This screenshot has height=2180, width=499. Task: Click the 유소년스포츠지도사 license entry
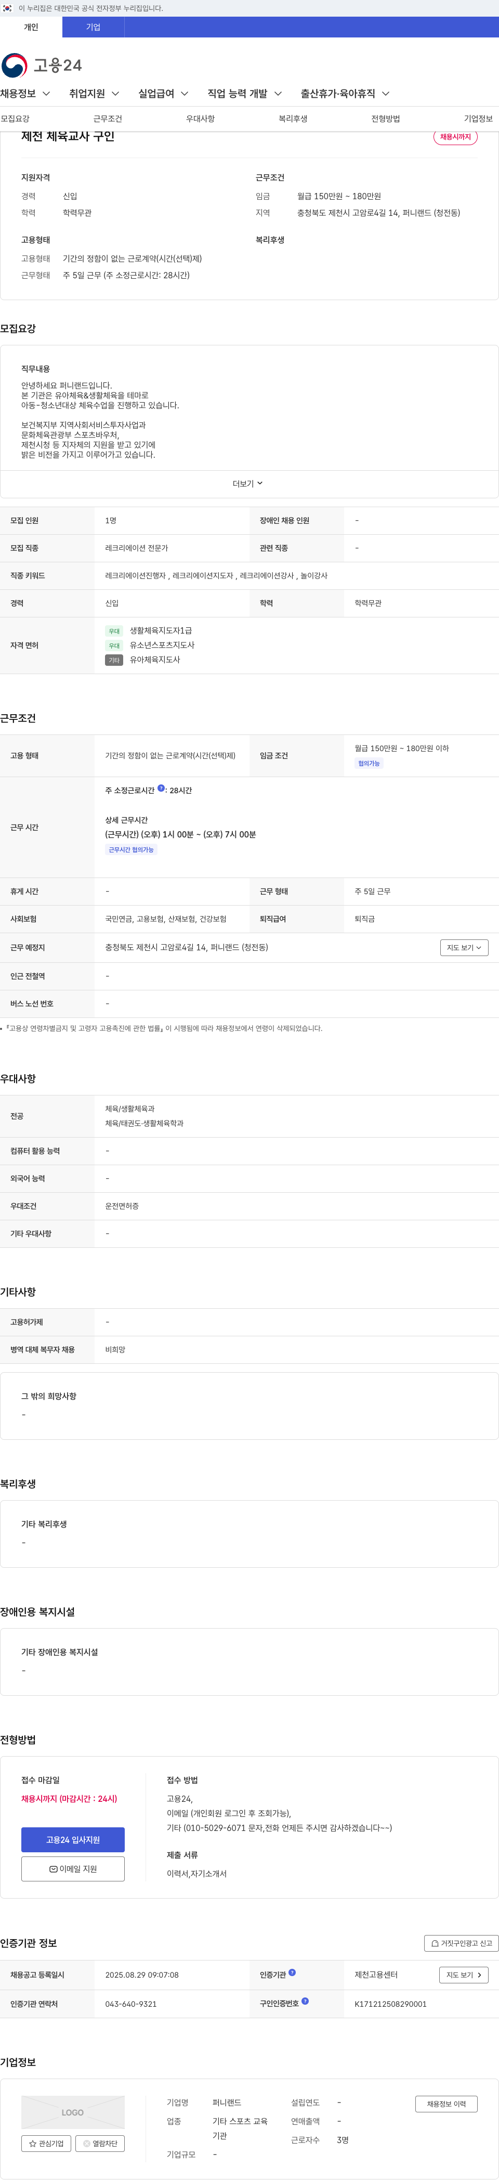pos(162,645)
